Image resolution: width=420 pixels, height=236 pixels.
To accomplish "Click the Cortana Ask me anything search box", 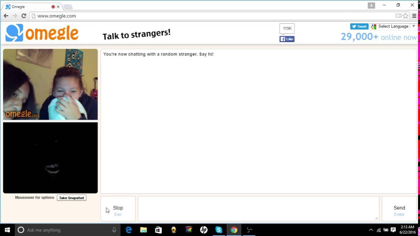I will coord(68,230).
